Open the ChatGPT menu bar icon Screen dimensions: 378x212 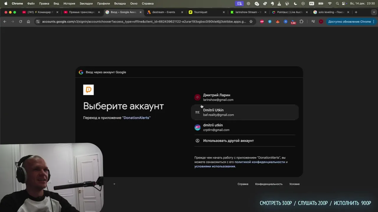[248, 4]
